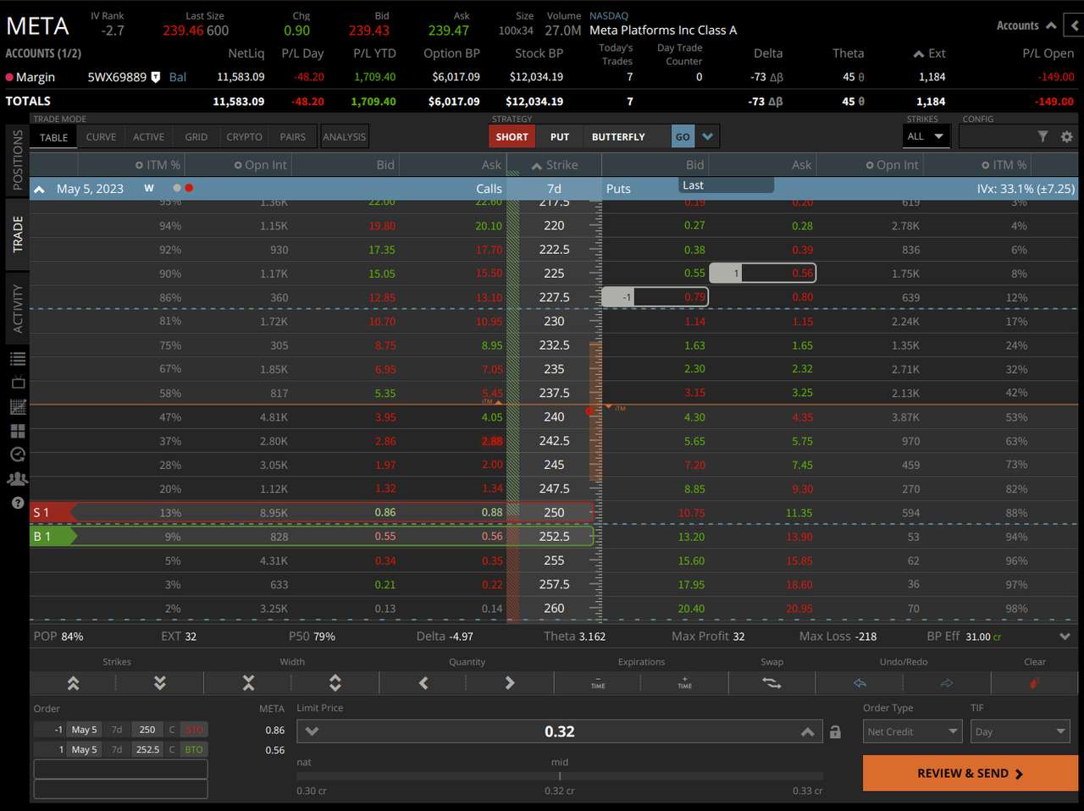Switch to the GRID tab
Viewport: 1084px width, 811px height.
tap(196, 137)
